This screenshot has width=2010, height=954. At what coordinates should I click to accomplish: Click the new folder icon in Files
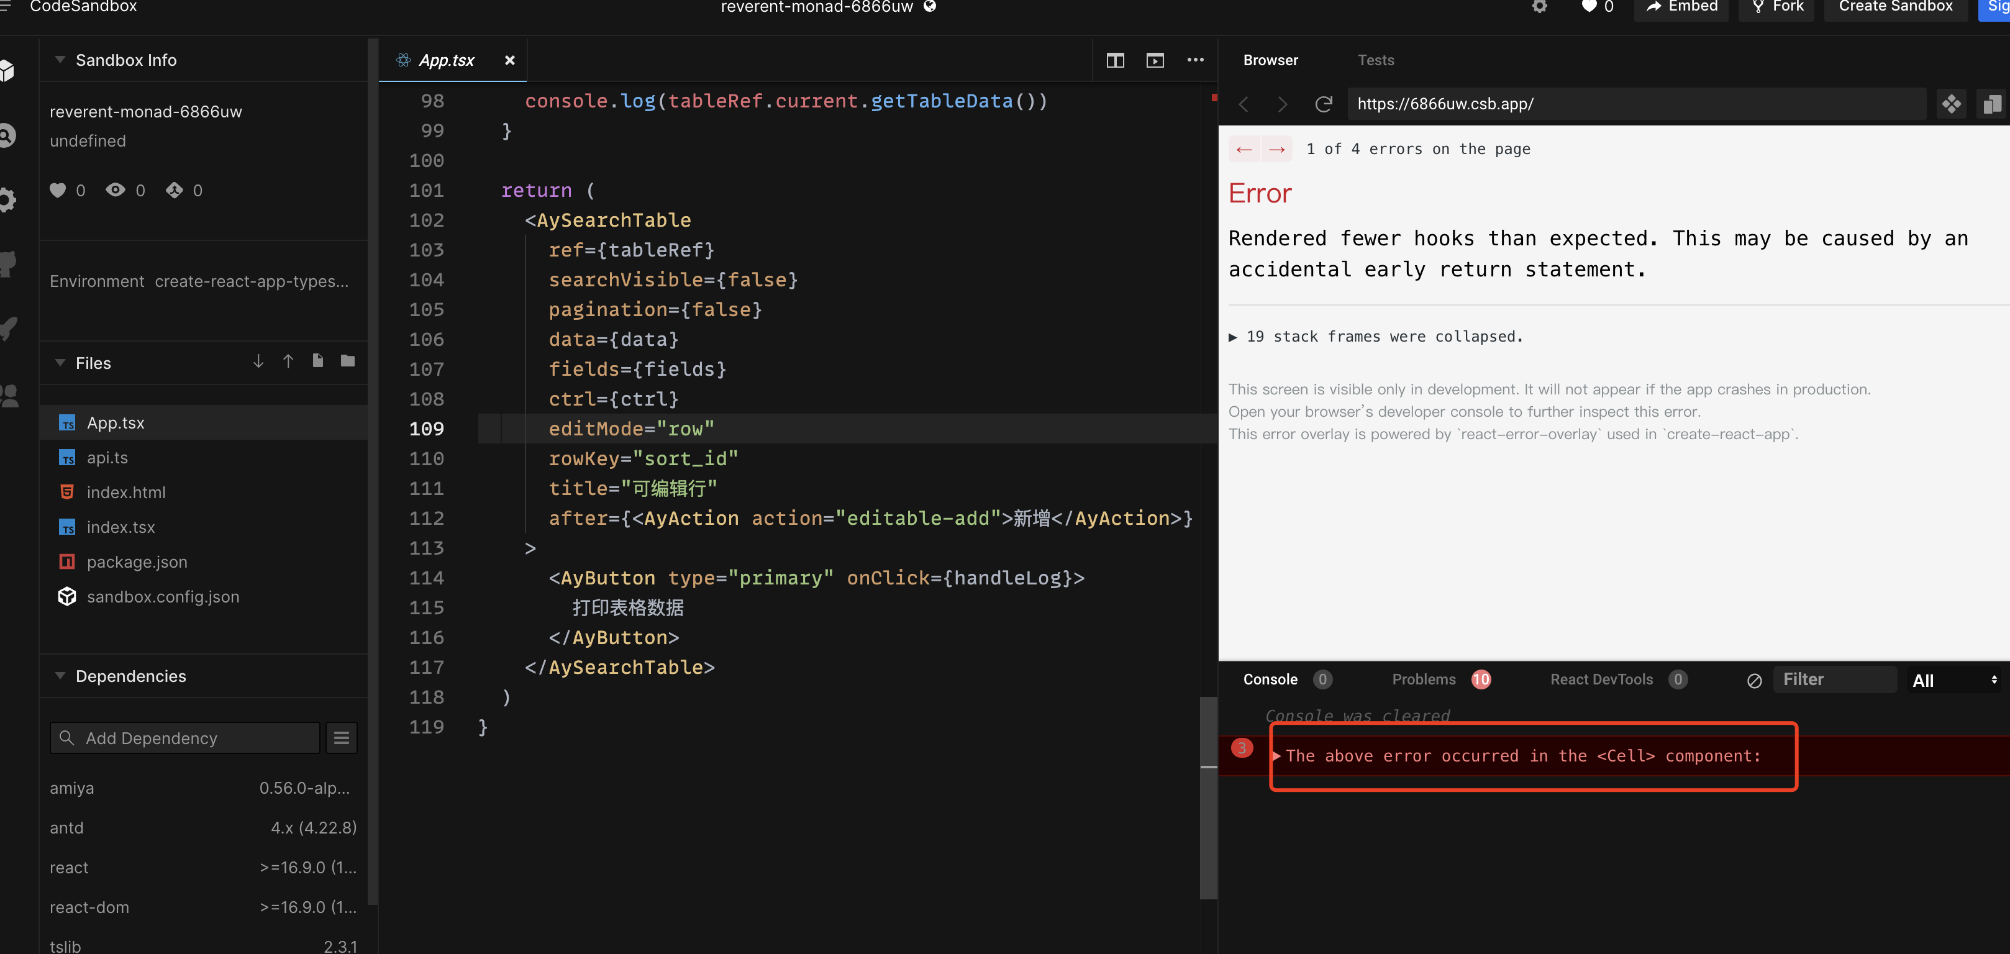[348, 361]
